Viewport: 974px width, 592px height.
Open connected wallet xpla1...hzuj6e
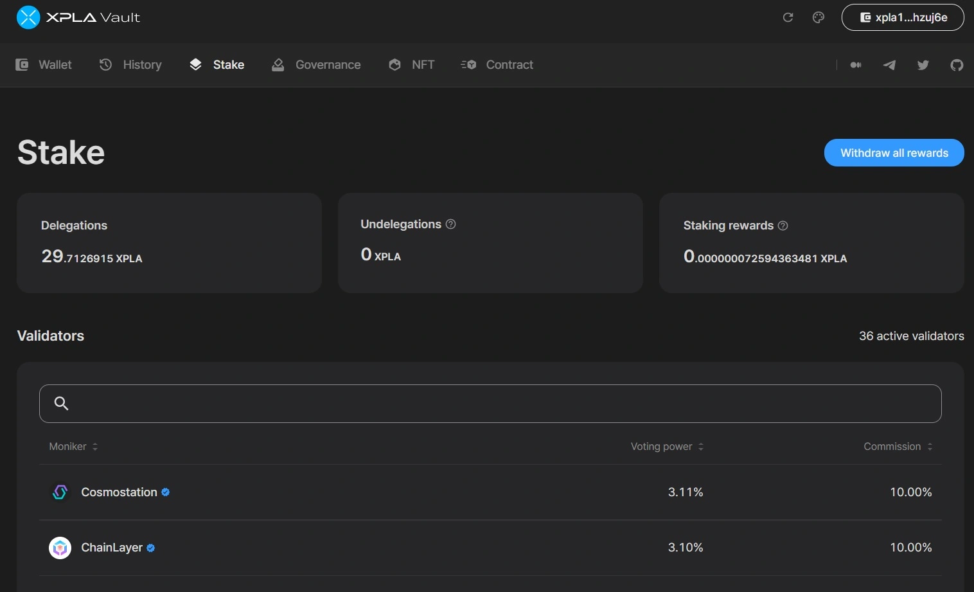coord(903,17)
